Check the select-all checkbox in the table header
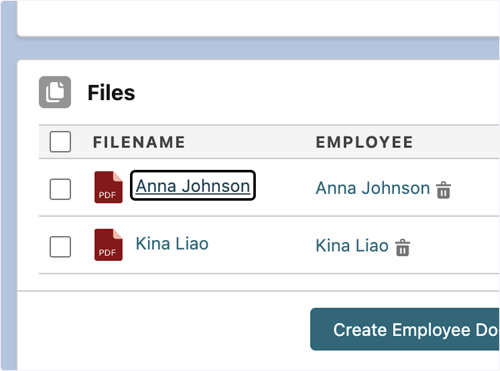This screenshot has width=500, height=371. coord(60,142)
